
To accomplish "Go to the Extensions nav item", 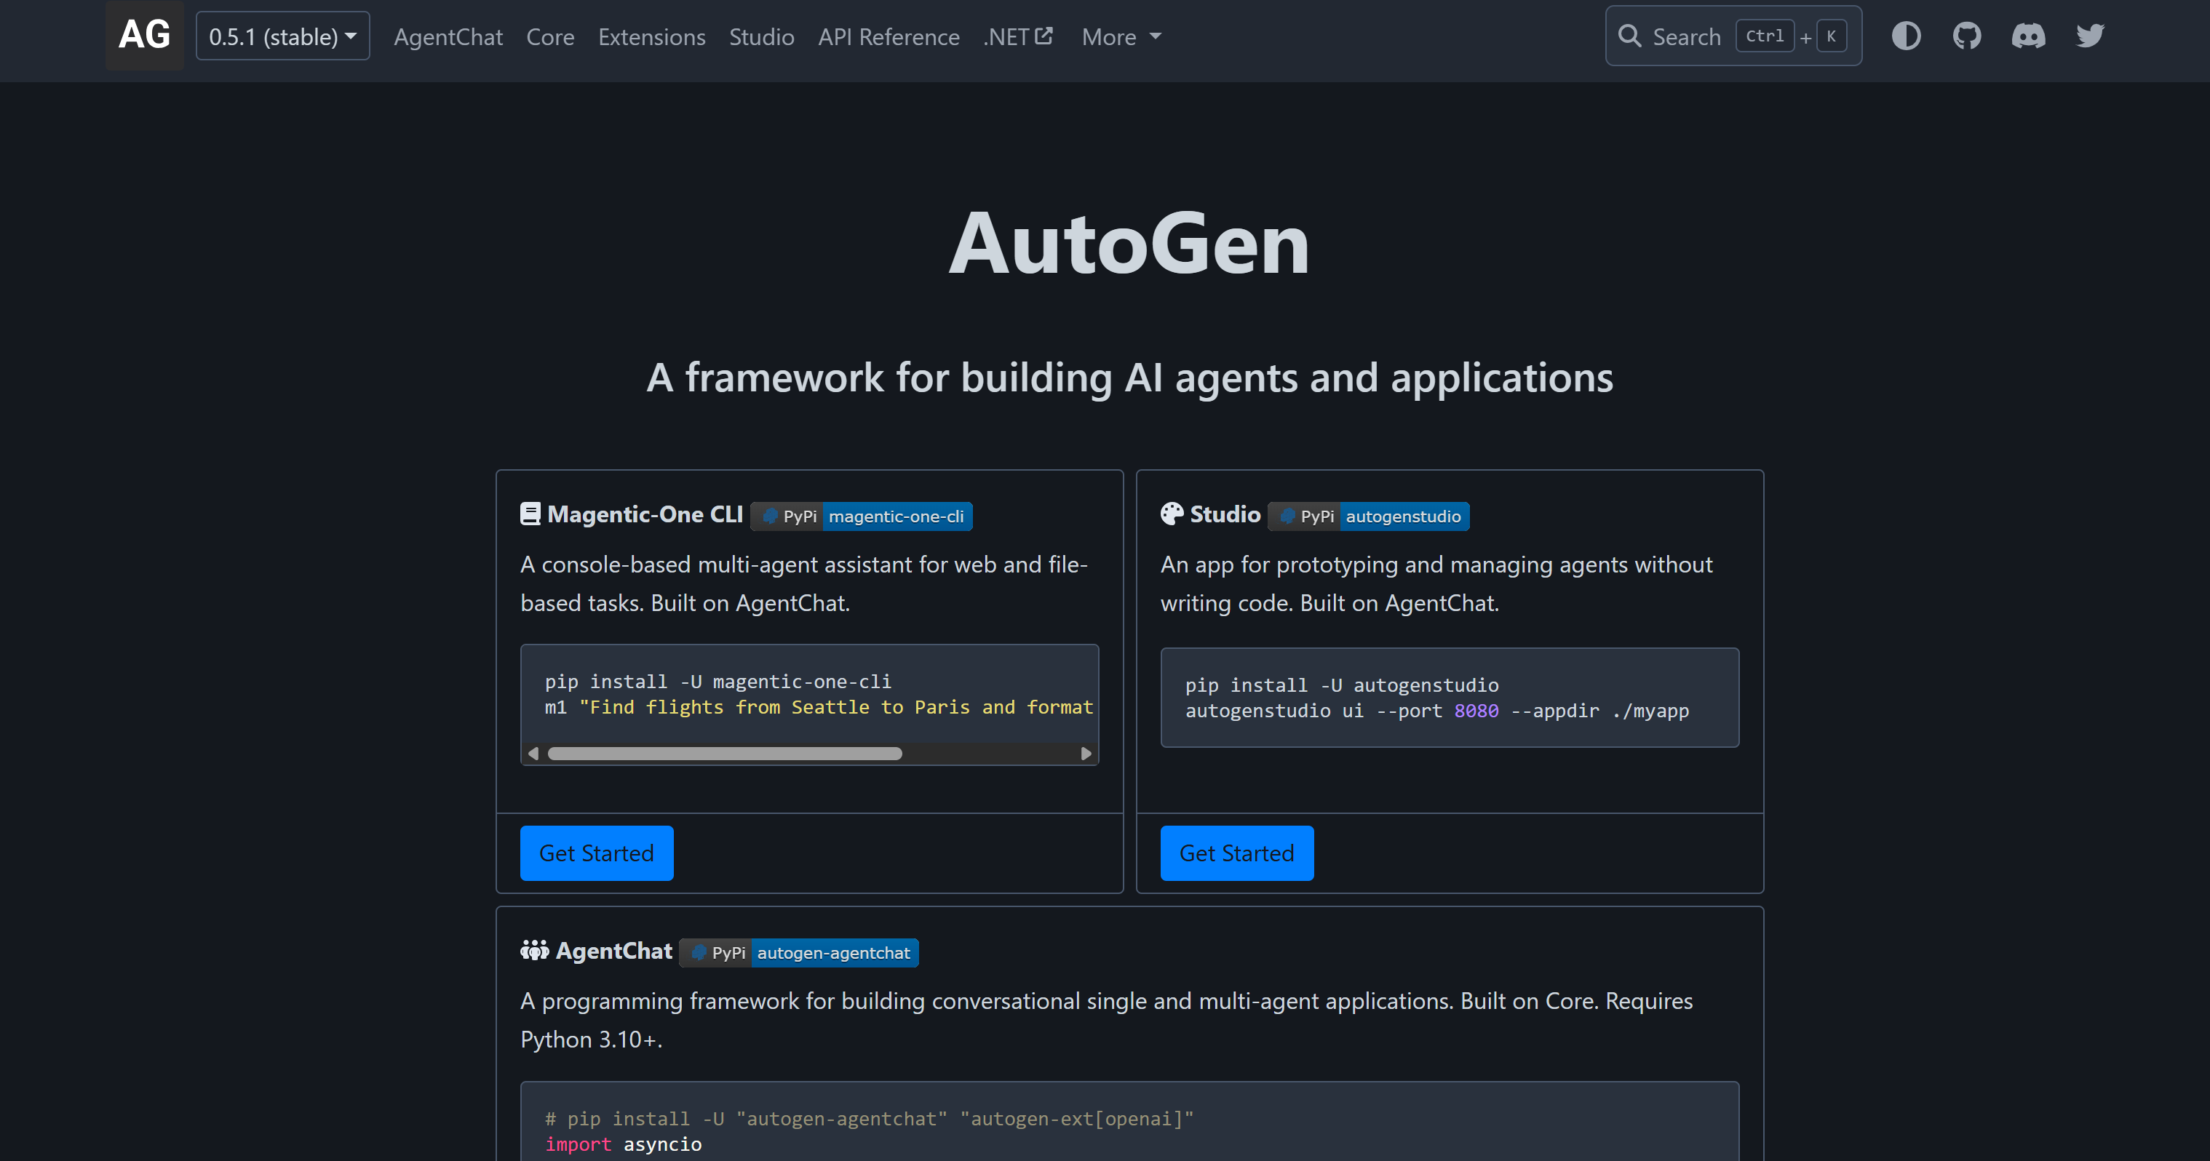I will [651, 37].
